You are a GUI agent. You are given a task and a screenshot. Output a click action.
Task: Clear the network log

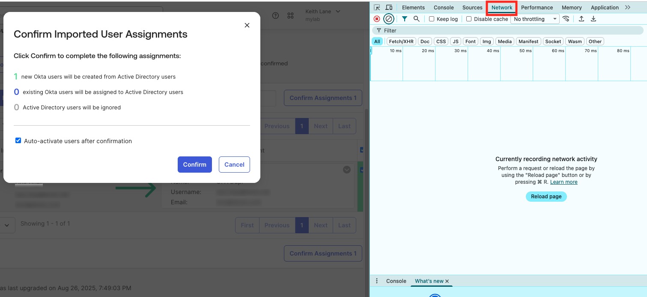[x=389, y=19]
